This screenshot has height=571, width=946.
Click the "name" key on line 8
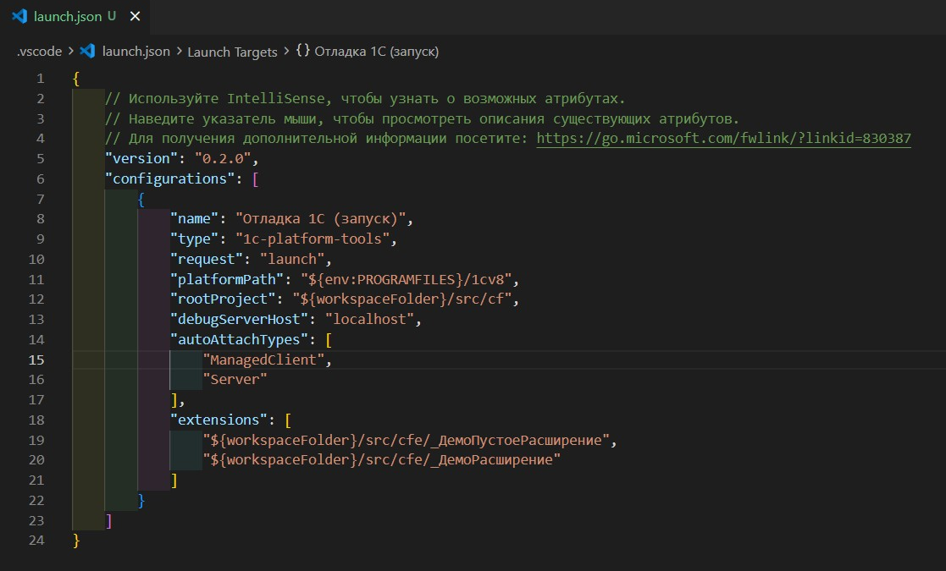tap(194, 218)
